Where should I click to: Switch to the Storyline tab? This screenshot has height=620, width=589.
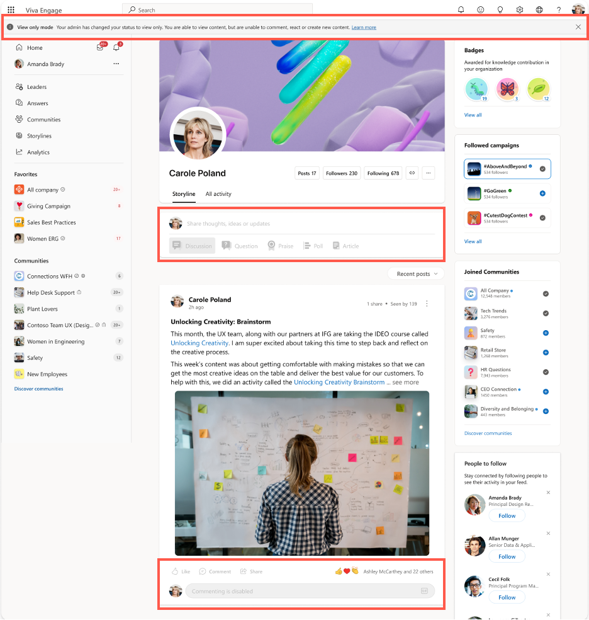184,194
